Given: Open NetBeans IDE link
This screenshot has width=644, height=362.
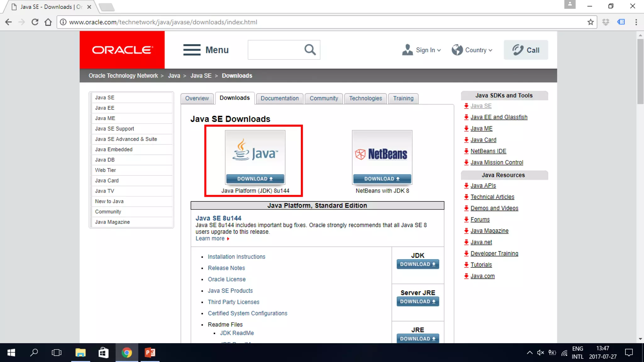Looking at the screenshot, I should click(488, 151).
